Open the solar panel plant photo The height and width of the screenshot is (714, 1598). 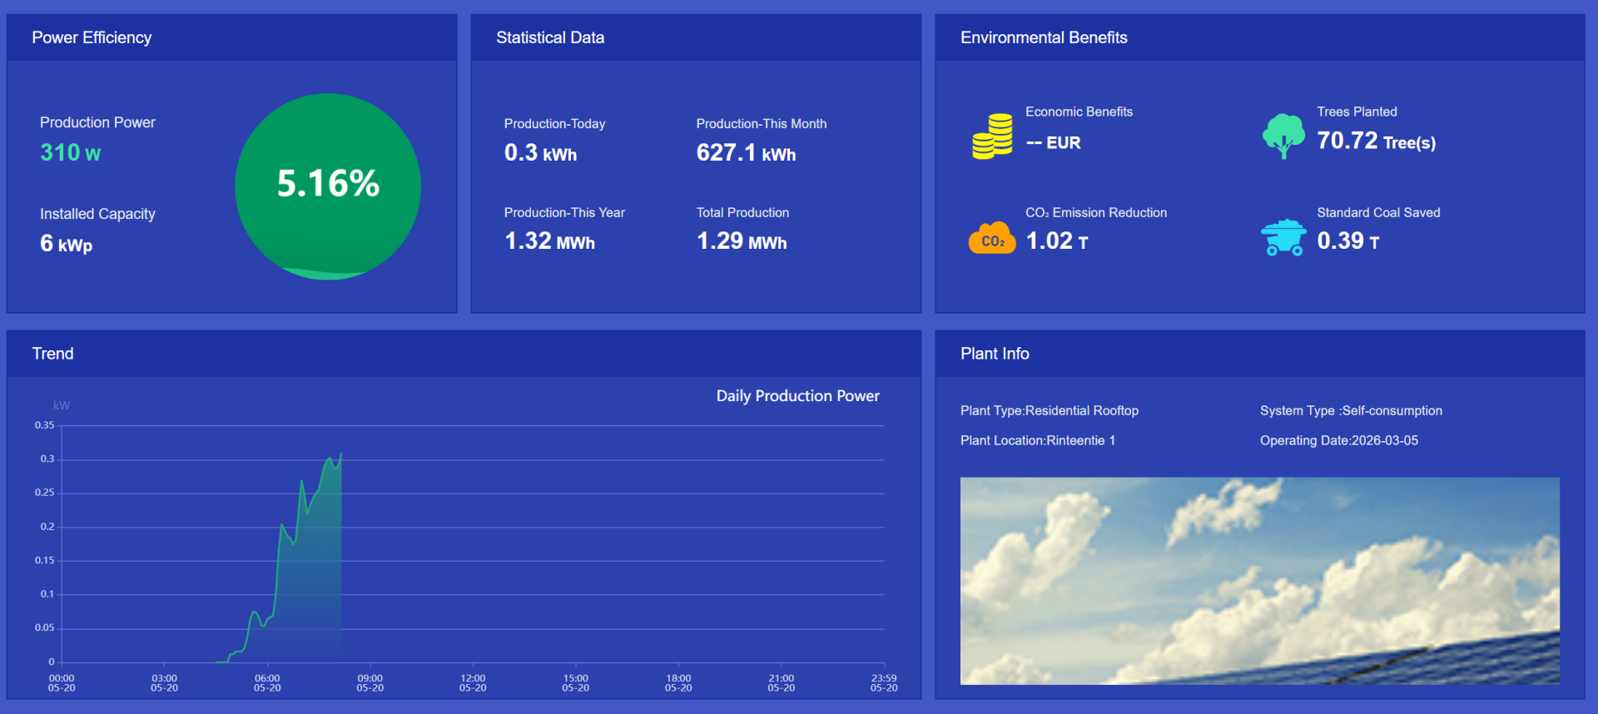pos(1259,581)
